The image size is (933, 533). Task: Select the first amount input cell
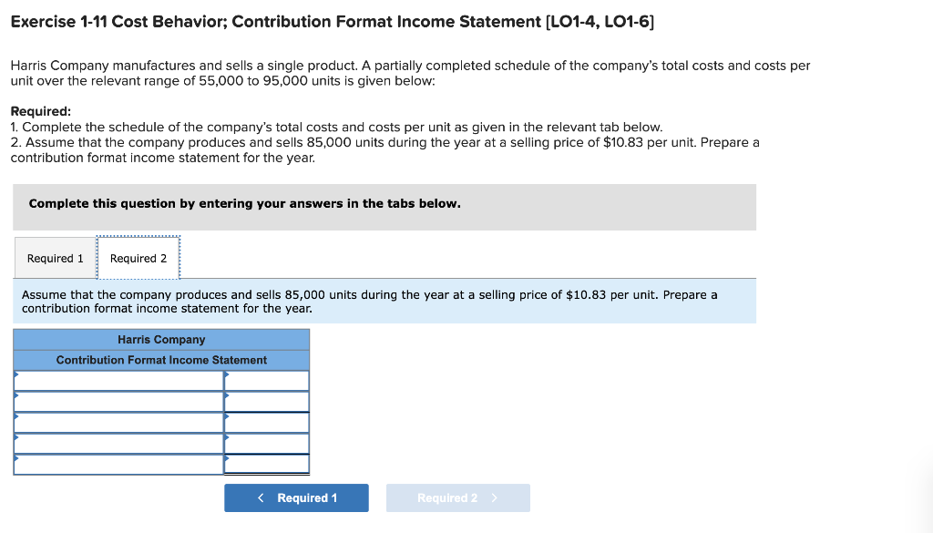269,381
